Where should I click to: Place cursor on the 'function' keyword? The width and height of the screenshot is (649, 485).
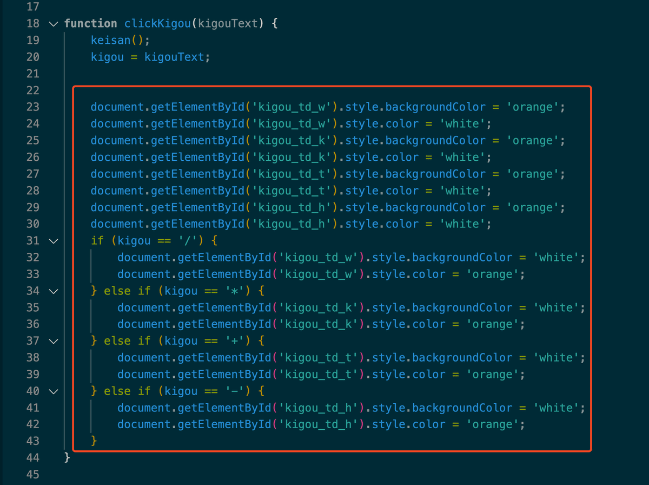tap(90, 23)
